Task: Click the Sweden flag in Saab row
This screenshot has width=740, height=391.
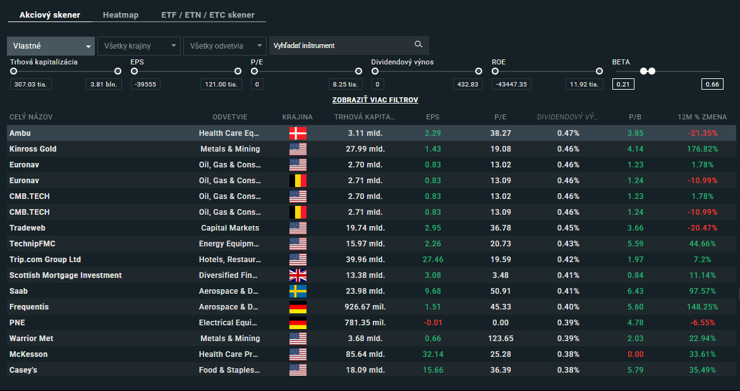Action: pos(298,291)
